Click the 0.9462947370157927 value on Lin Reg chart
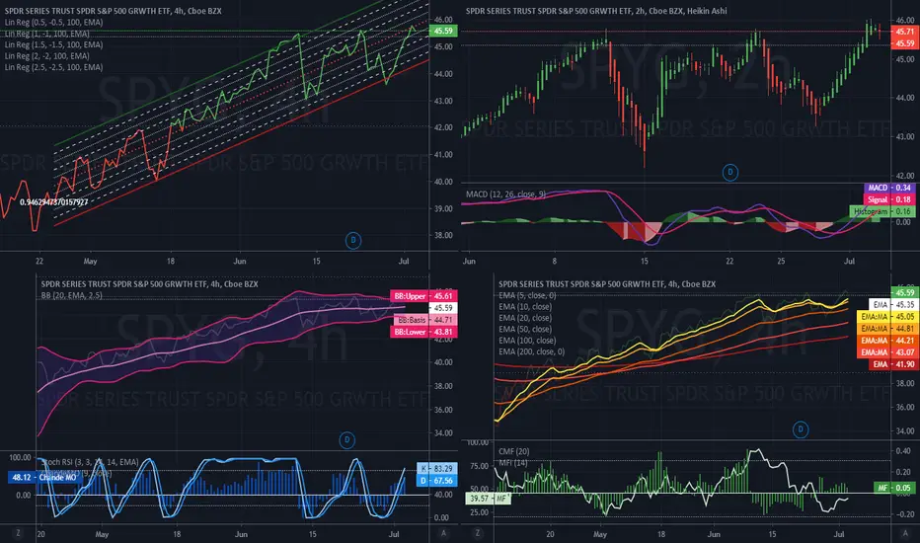 (x=54, y=202)
